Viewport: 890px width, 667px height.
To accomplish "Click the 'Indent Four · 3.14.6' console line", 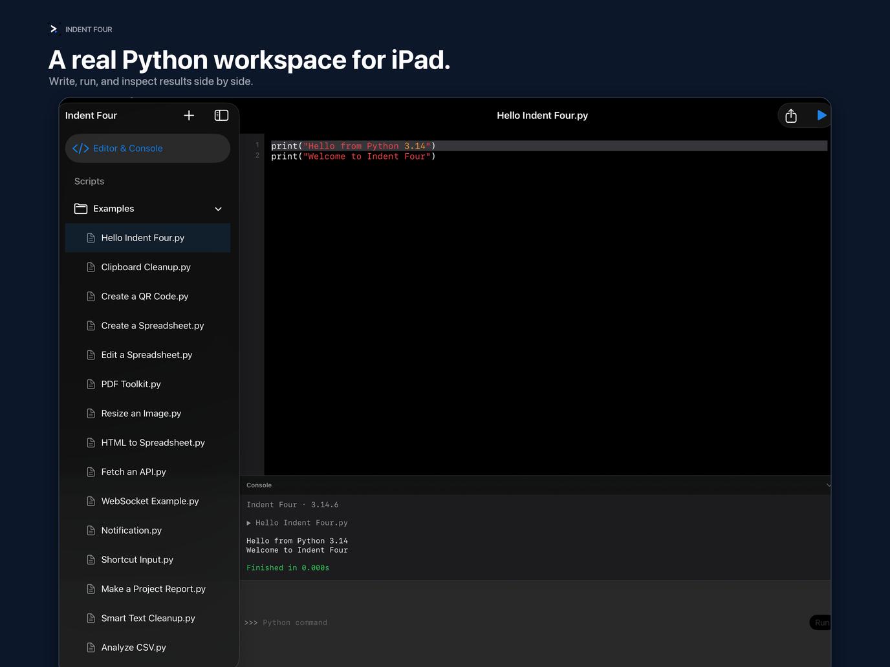I will pyautogui.click(x=292, y=505).
